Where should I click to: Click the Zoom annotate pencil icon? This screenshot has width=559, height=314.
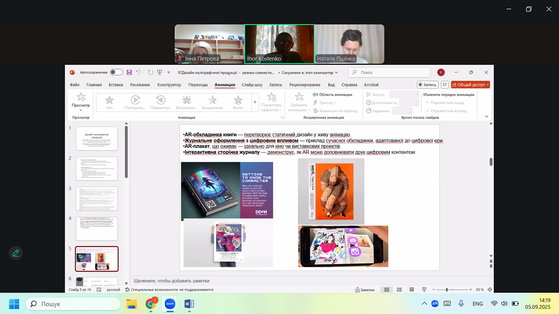click(x=16, y=253)
